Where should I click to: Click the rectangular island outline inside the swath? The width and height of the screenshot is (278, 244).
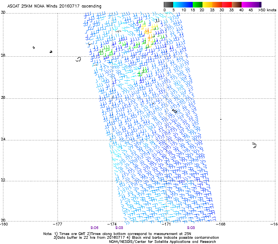[175, 111]
